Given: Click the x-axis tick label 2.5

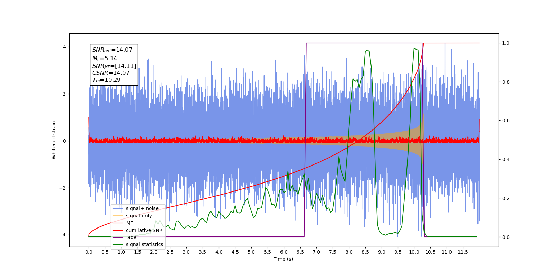Looking at the screenshot, I should (x=170, y=252).
